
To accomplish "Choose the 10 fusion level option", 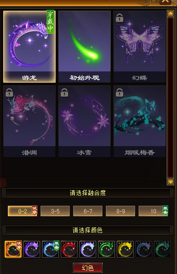I will 153,211.
